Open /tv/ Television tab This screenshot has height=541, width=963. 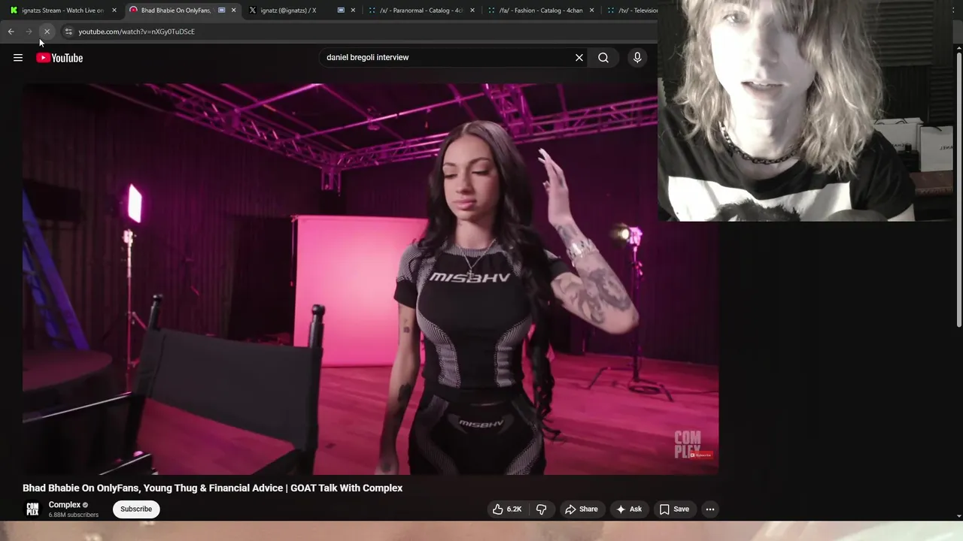tap(630, 11)
